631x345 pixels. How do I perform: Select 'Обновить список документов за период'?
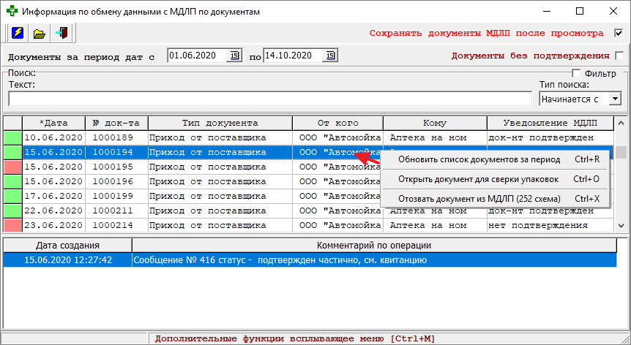479,159
